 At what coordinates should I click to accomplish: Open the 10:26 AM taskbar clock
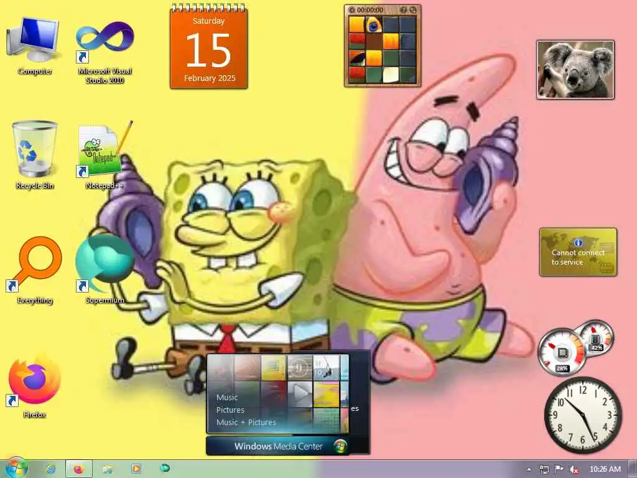[605, 469]
